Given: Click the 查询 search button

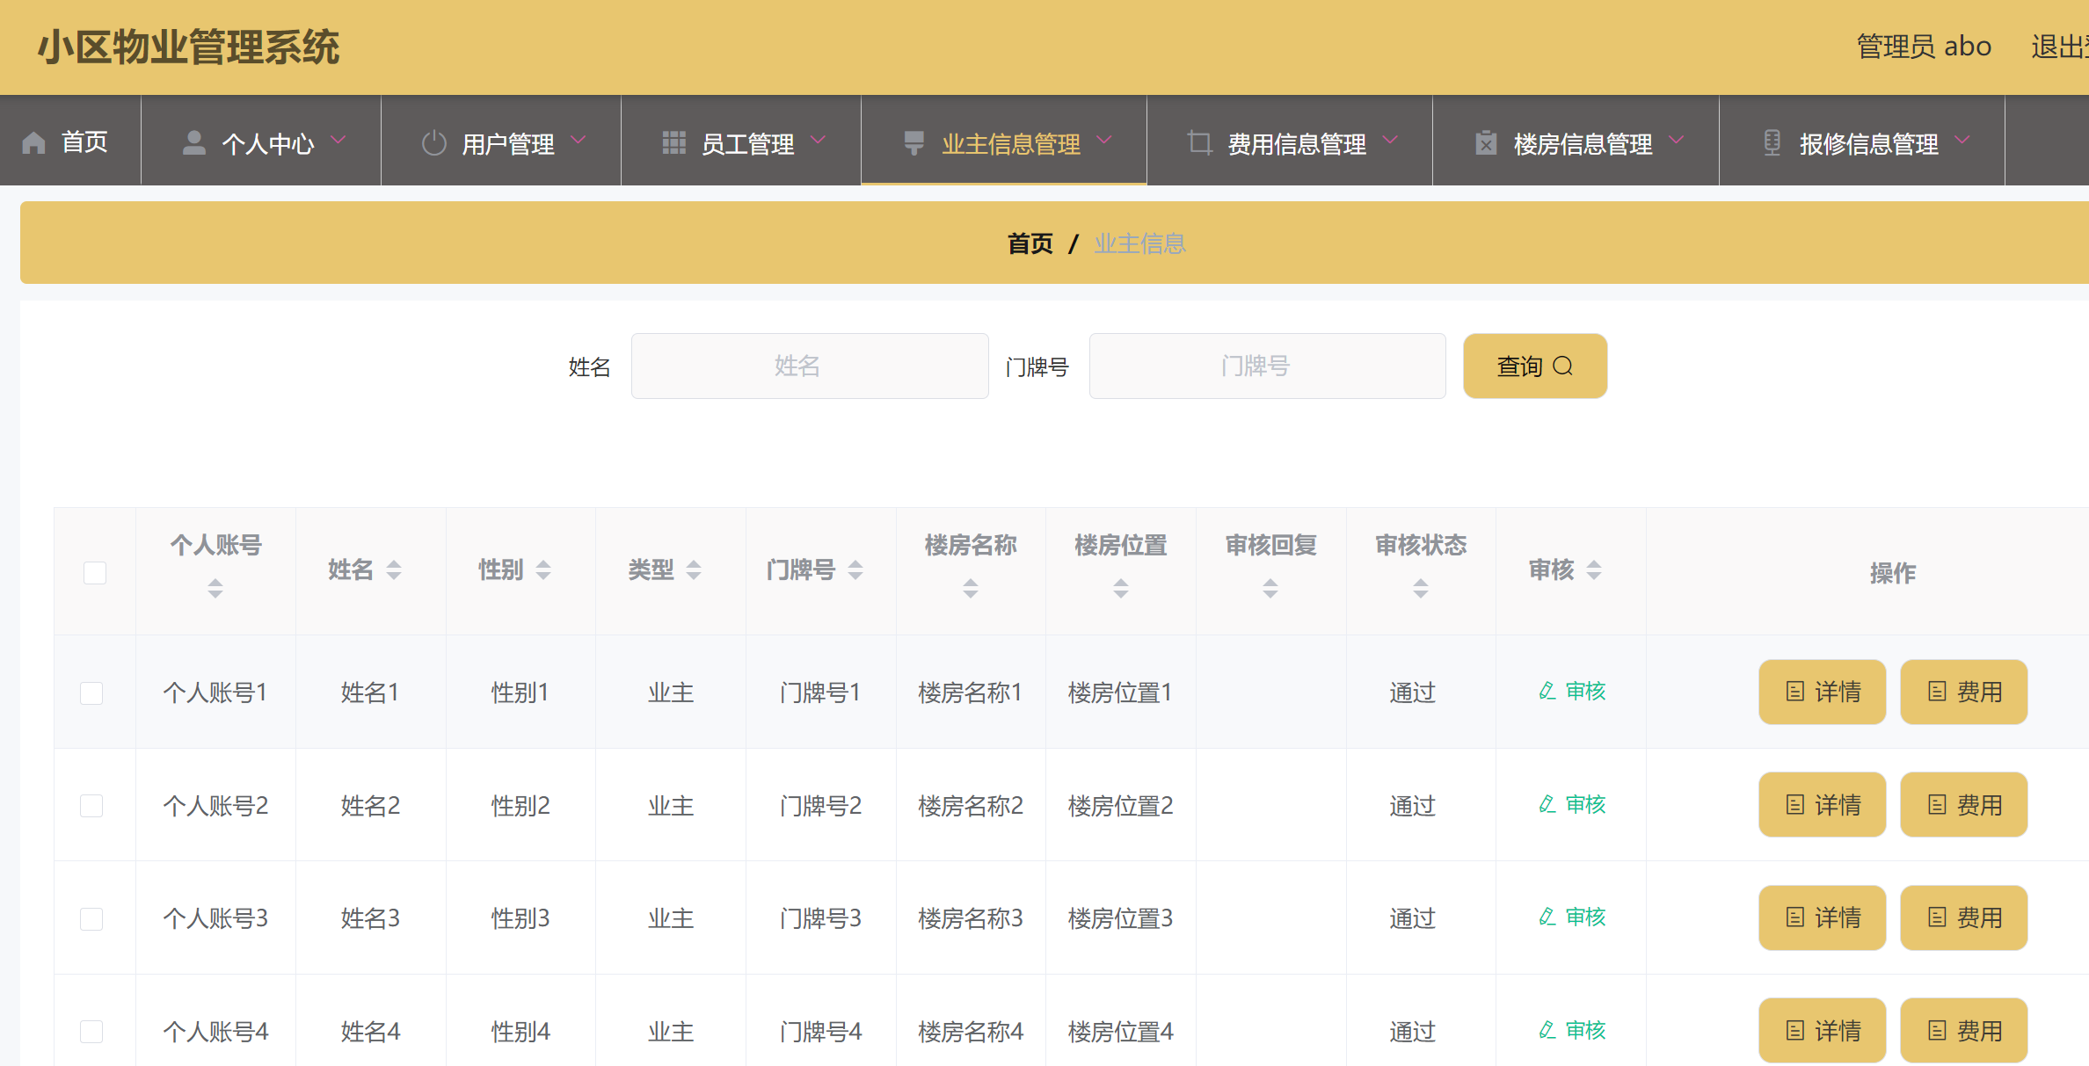Looking at the screenshot, I should click(x=1535, y=366).
